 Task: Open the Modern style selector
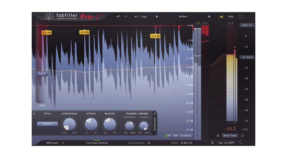47,124
